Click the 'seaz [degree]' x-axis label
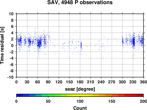 (x=80, y=89)
